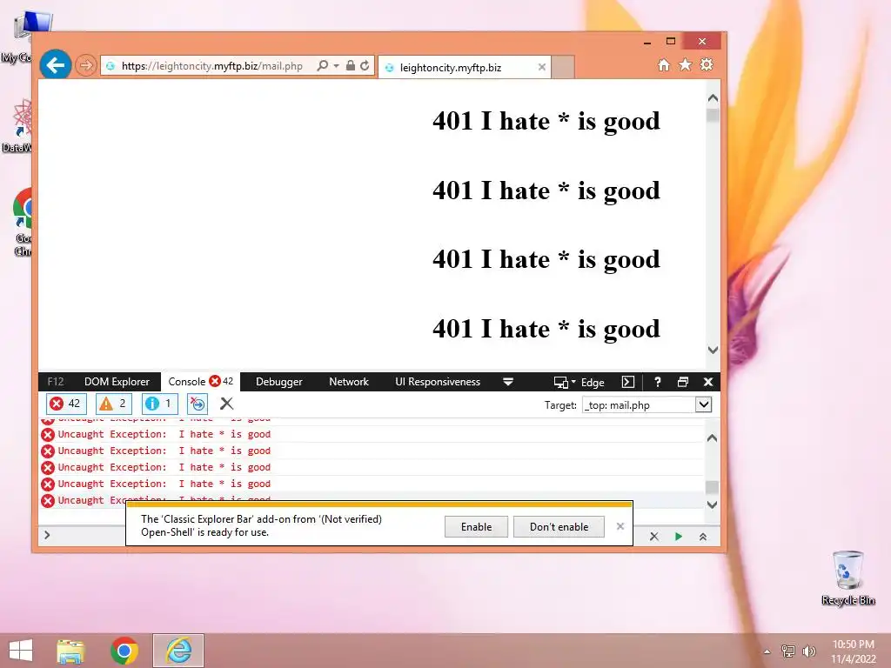Click the page scrollbar up arrow

coord(713,97)
